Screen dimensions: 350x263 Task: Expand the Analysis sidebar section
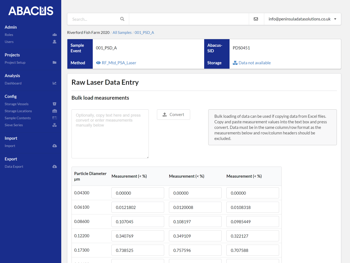coord(12,75)
